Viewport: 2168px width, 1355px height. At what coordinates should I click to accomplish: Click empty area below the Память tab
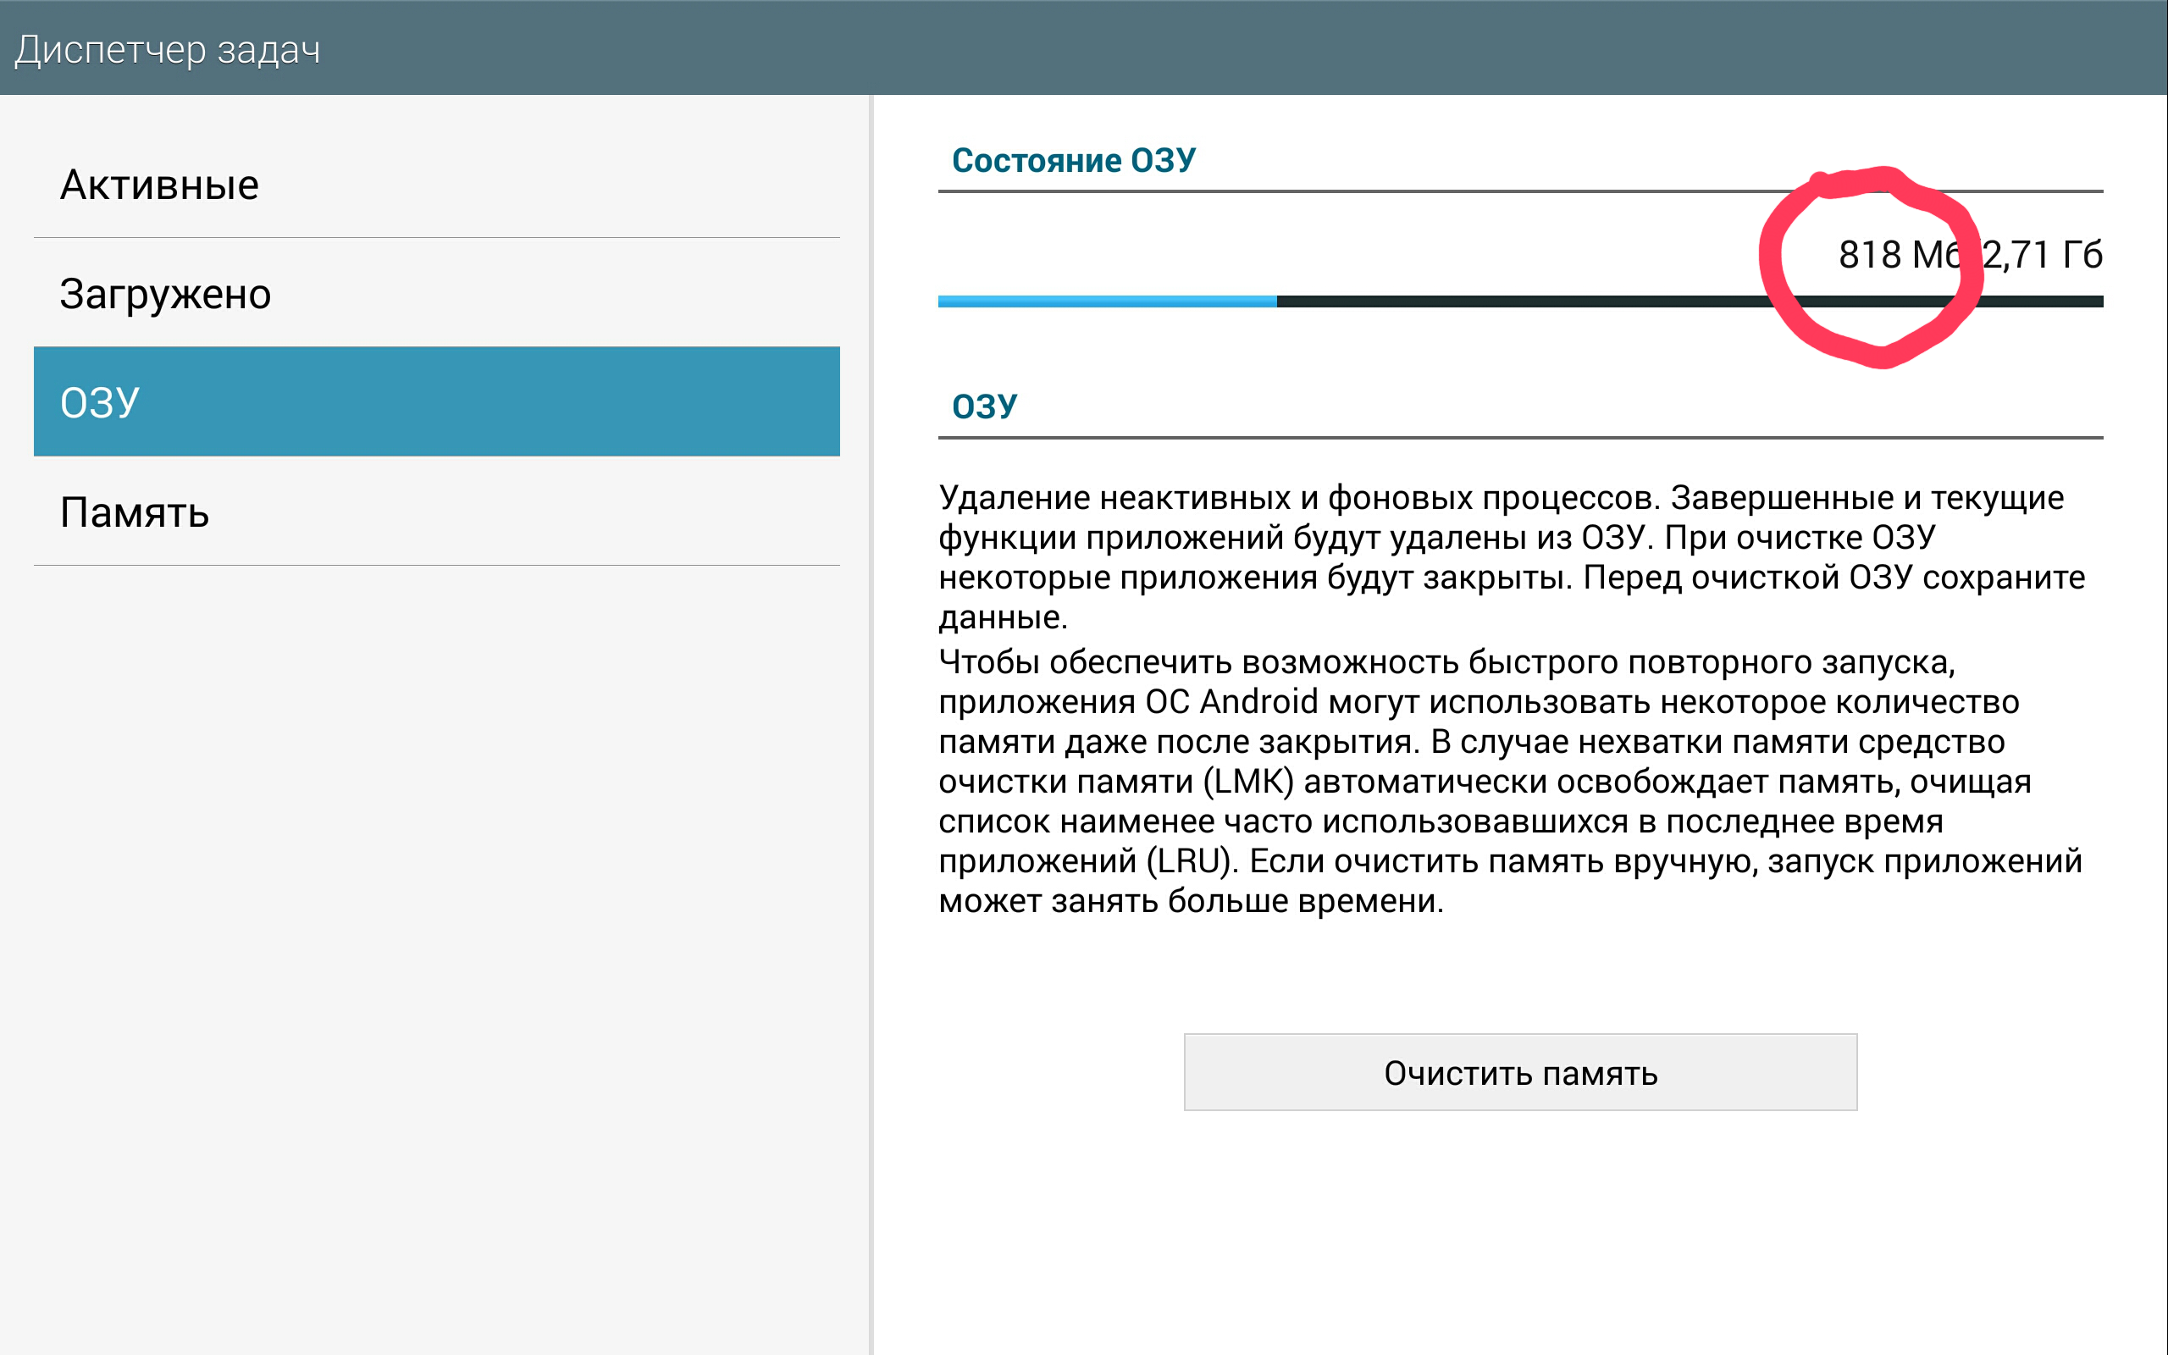click(436, 896)
